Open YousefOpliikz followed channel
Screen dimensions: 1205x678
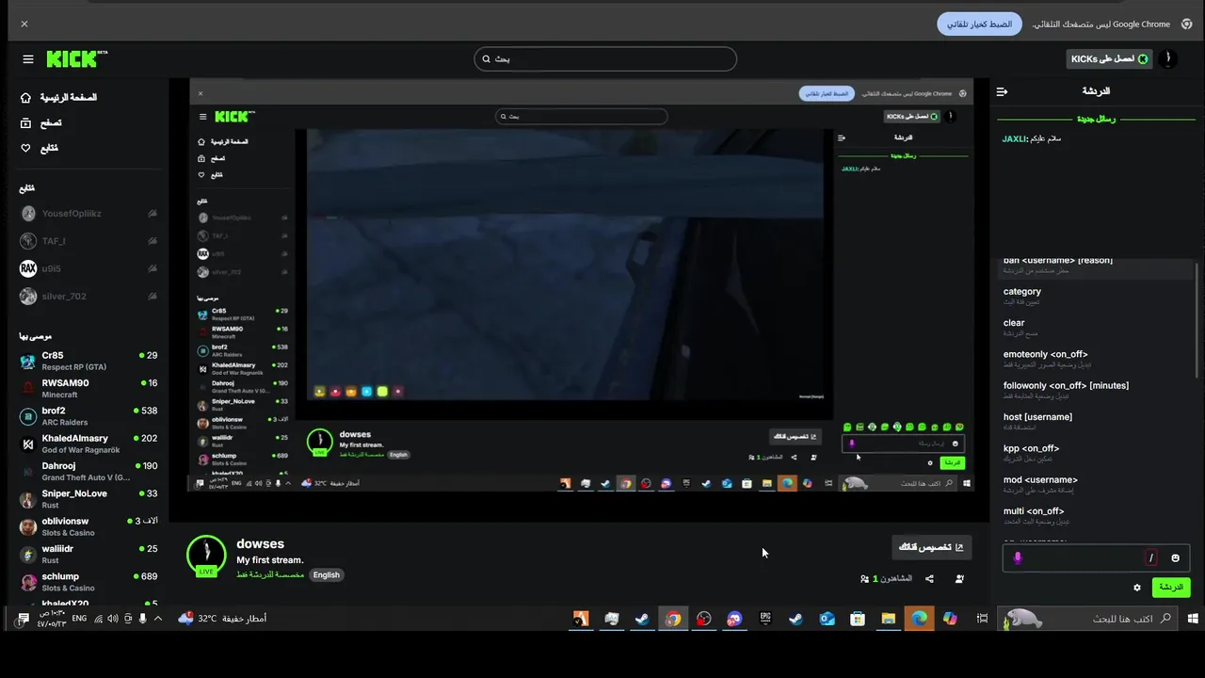(88, 214)
